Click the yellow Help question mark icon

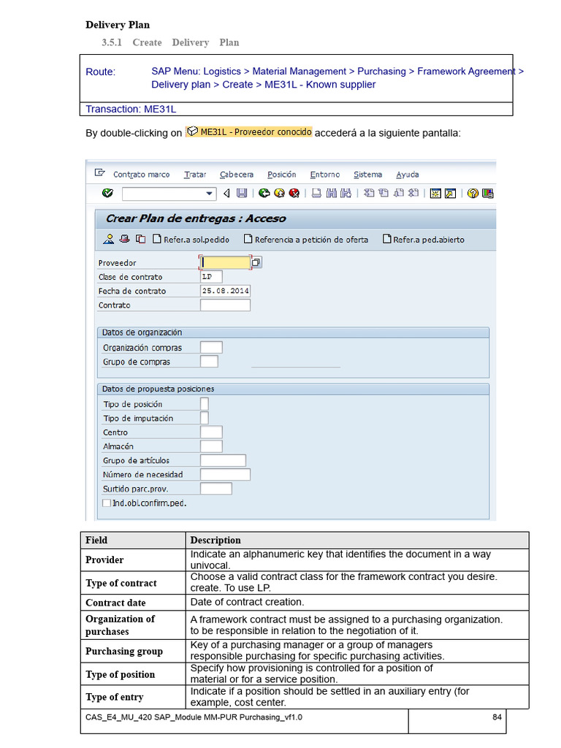[x=473, y=193]
